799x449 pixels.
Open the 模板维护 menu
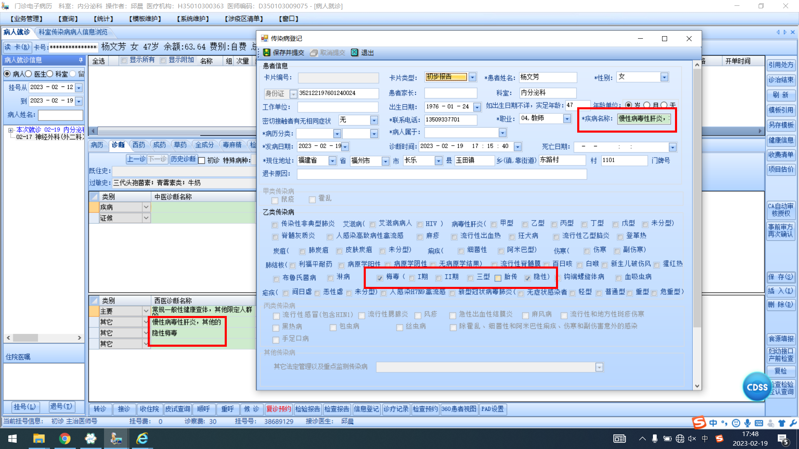point(145,19)
